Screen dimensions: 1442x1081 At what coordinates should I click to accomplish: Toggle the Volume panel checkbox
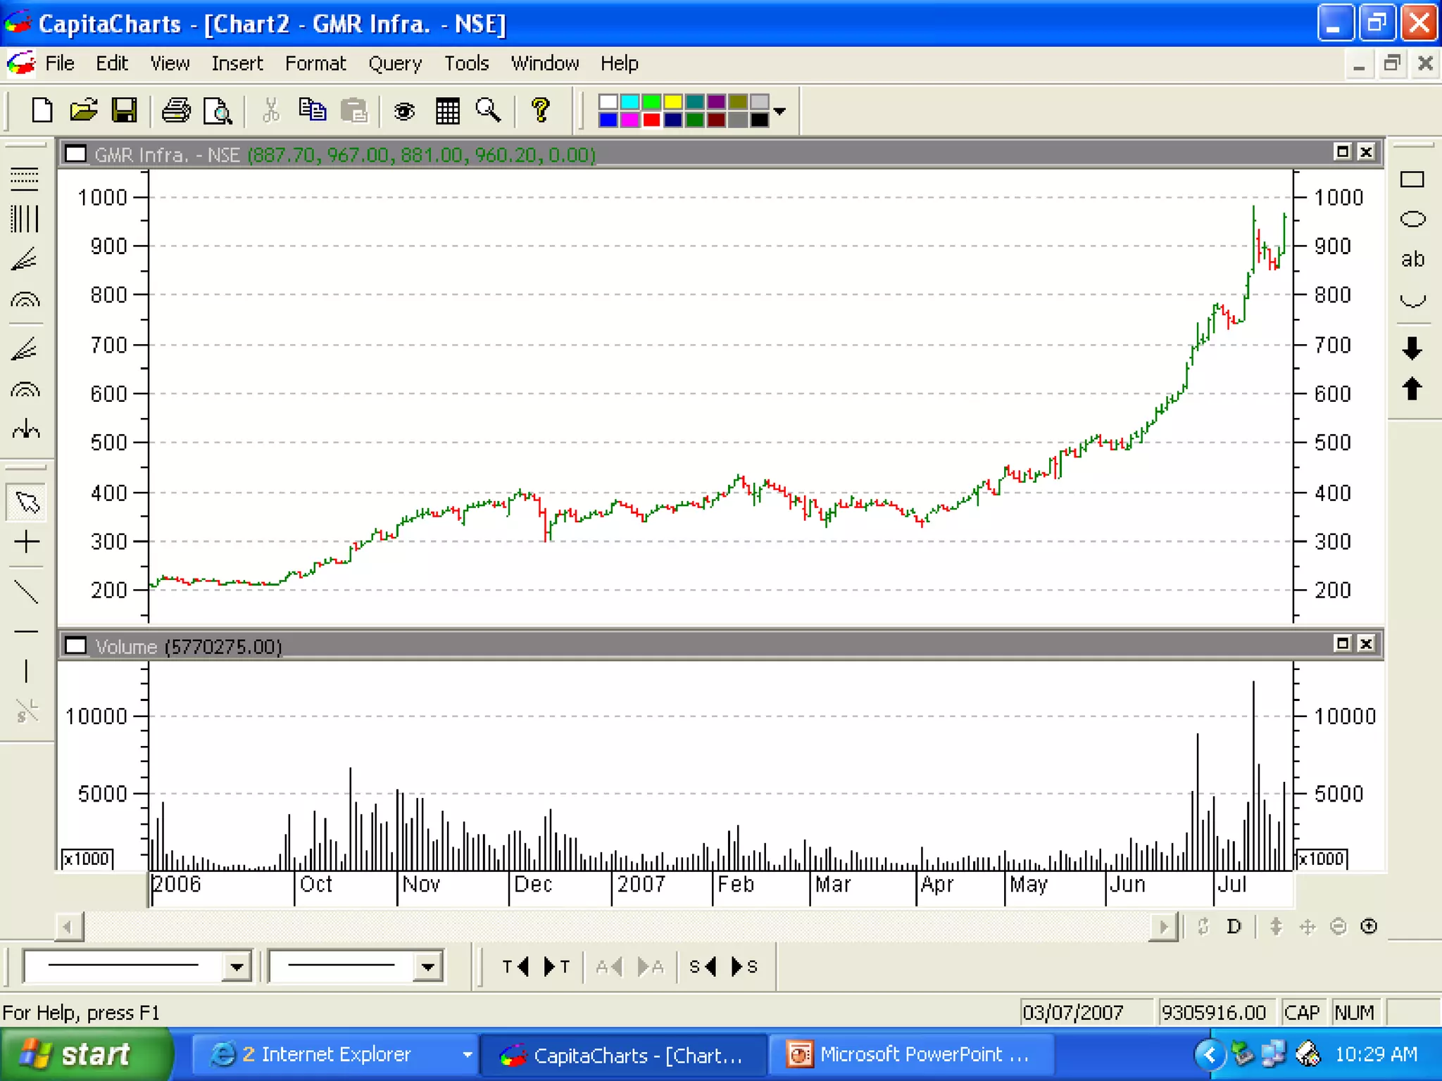[x=76, y=645]
